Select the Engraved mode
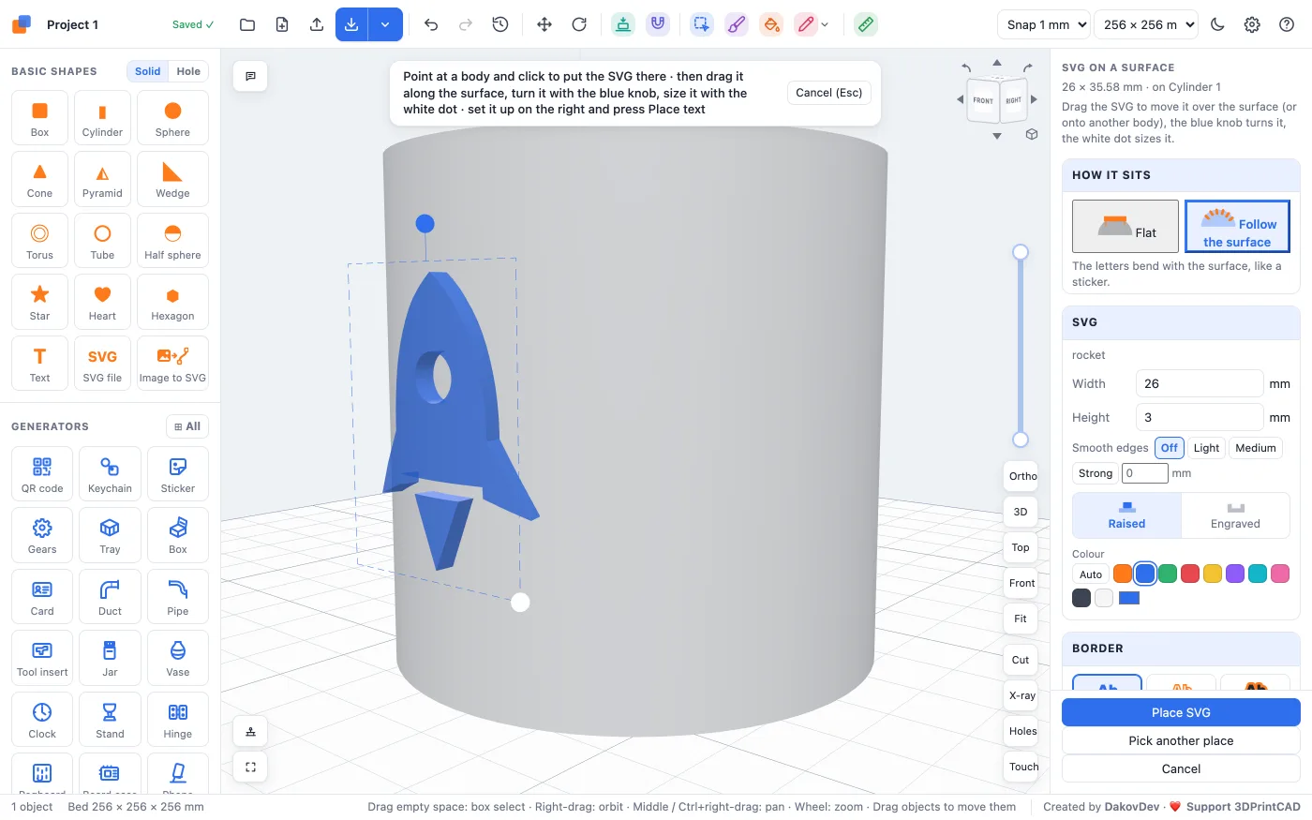This screenshot has height=820, width=1312. 1235,515
